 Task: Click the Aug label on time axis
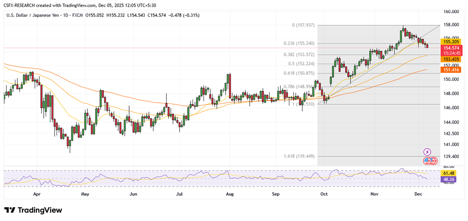(229, 195)
